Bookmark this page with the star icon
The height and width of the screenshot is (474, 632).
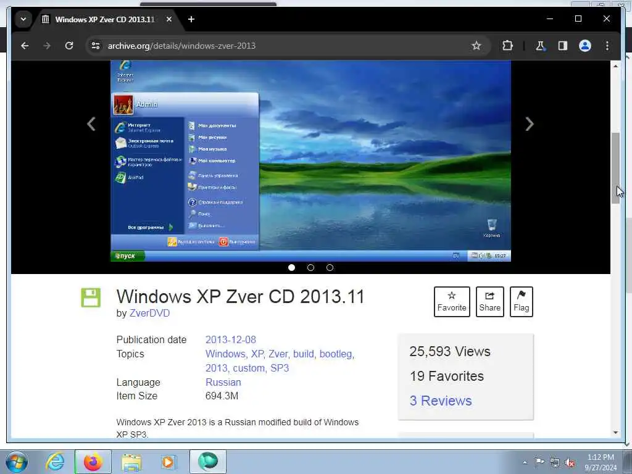point(476,46)
